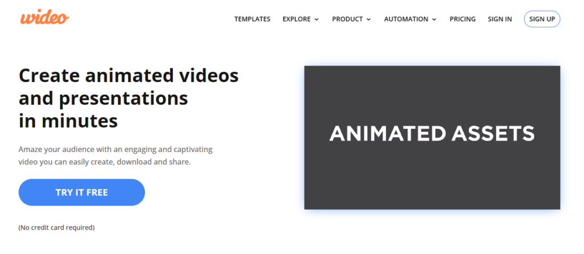Click the "and presentations" headline line

tap(103, 98)
